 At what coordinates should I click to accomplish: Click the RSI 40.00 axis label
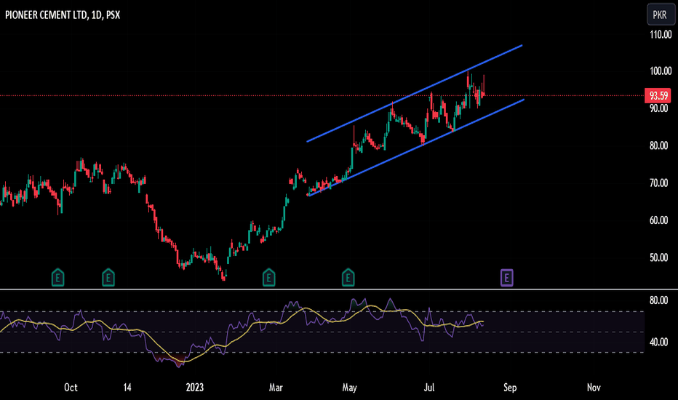point(658,342)
